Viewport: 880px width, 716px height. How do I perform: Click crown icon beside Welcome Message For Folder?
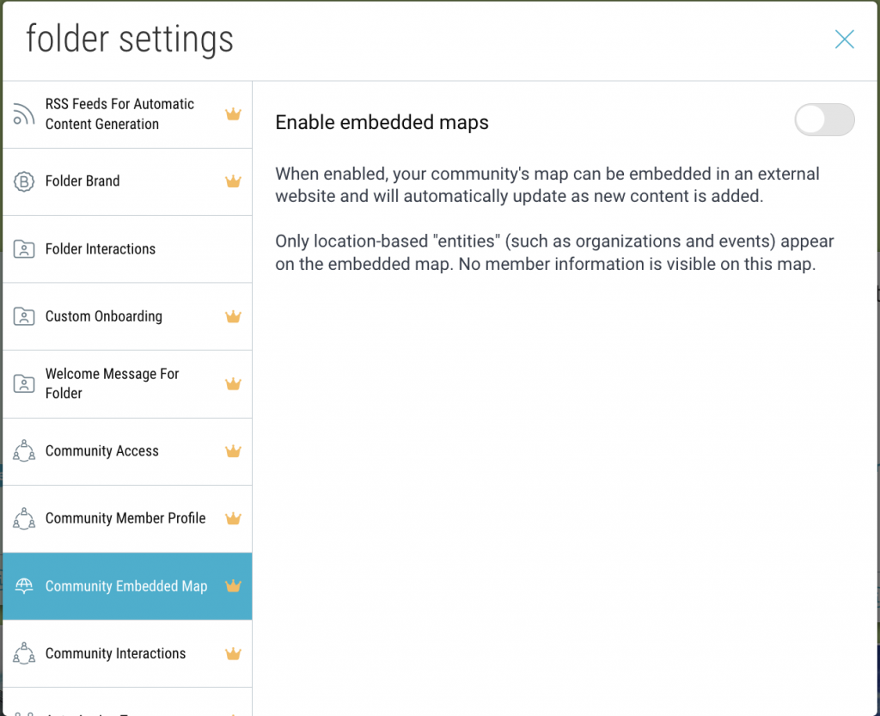pos(232,384)
